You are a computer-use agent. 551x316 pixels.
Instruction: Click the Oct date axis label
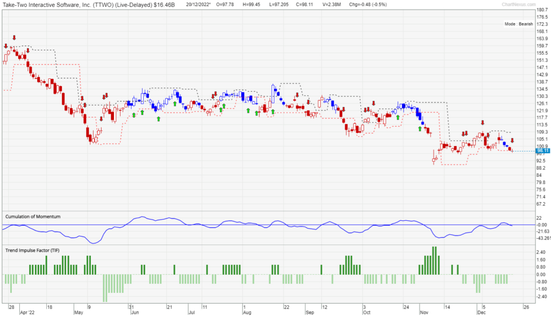[366, 312]
